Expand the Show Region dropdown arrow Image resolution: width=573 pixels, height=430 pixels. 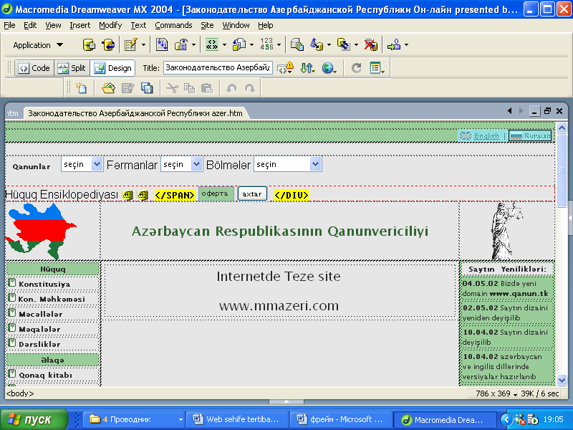tap(193, 45)
